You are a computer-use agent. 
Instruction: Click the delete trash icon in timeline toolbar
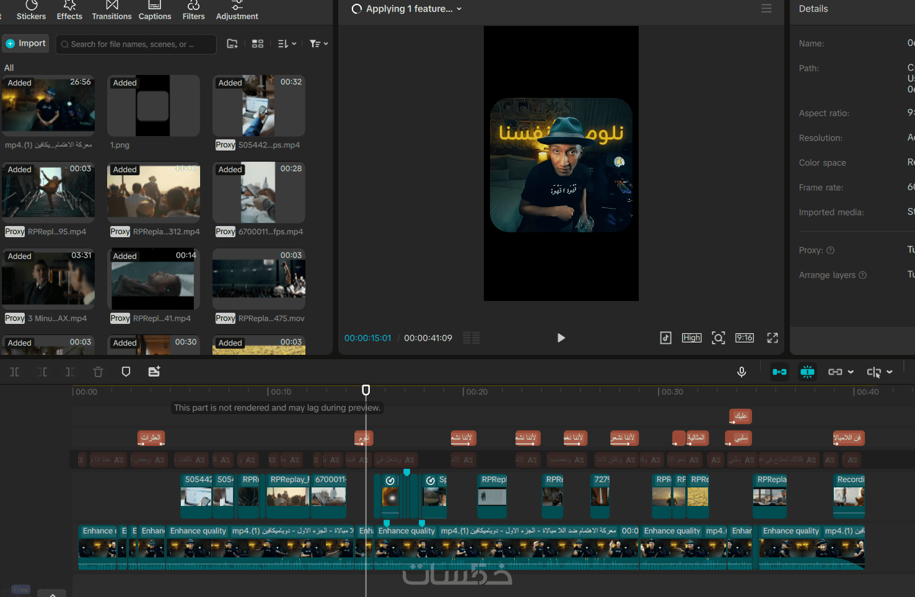[98, 372]
